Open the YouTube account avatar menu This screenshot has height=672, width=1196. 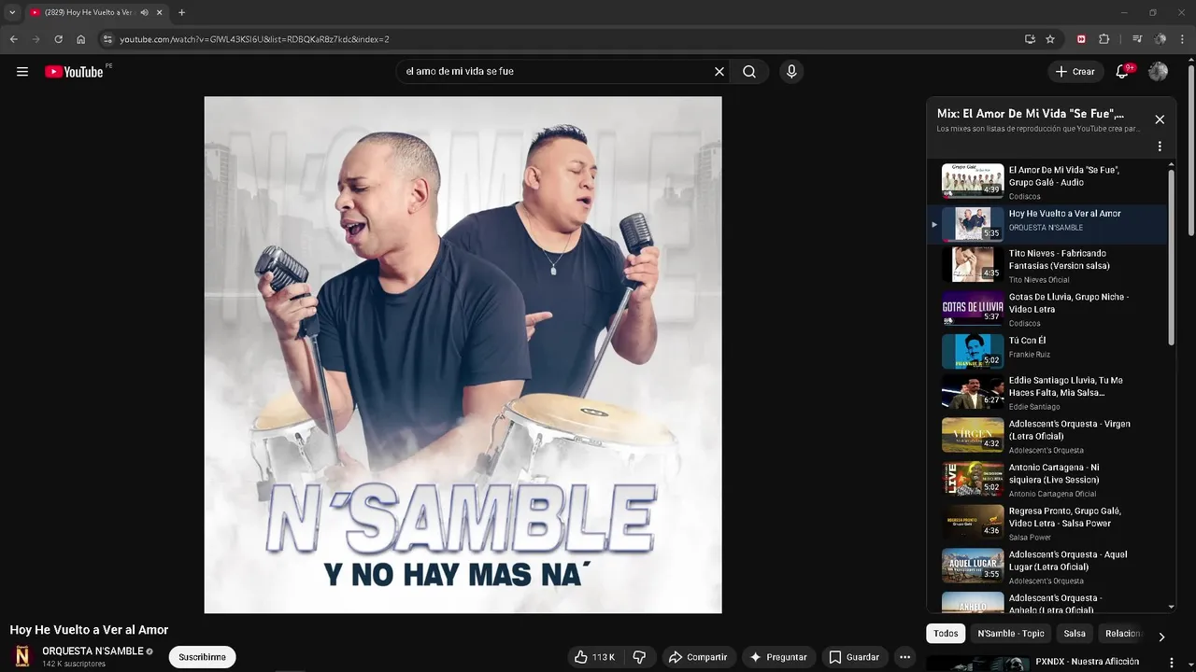click(x=1158, y=72)
